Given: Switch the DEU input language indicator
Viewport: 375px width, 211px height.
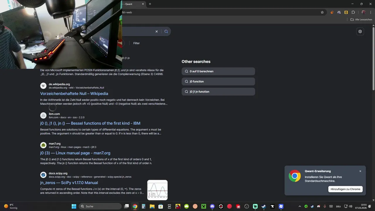Looking at the screenshot, I should (338, 206).
